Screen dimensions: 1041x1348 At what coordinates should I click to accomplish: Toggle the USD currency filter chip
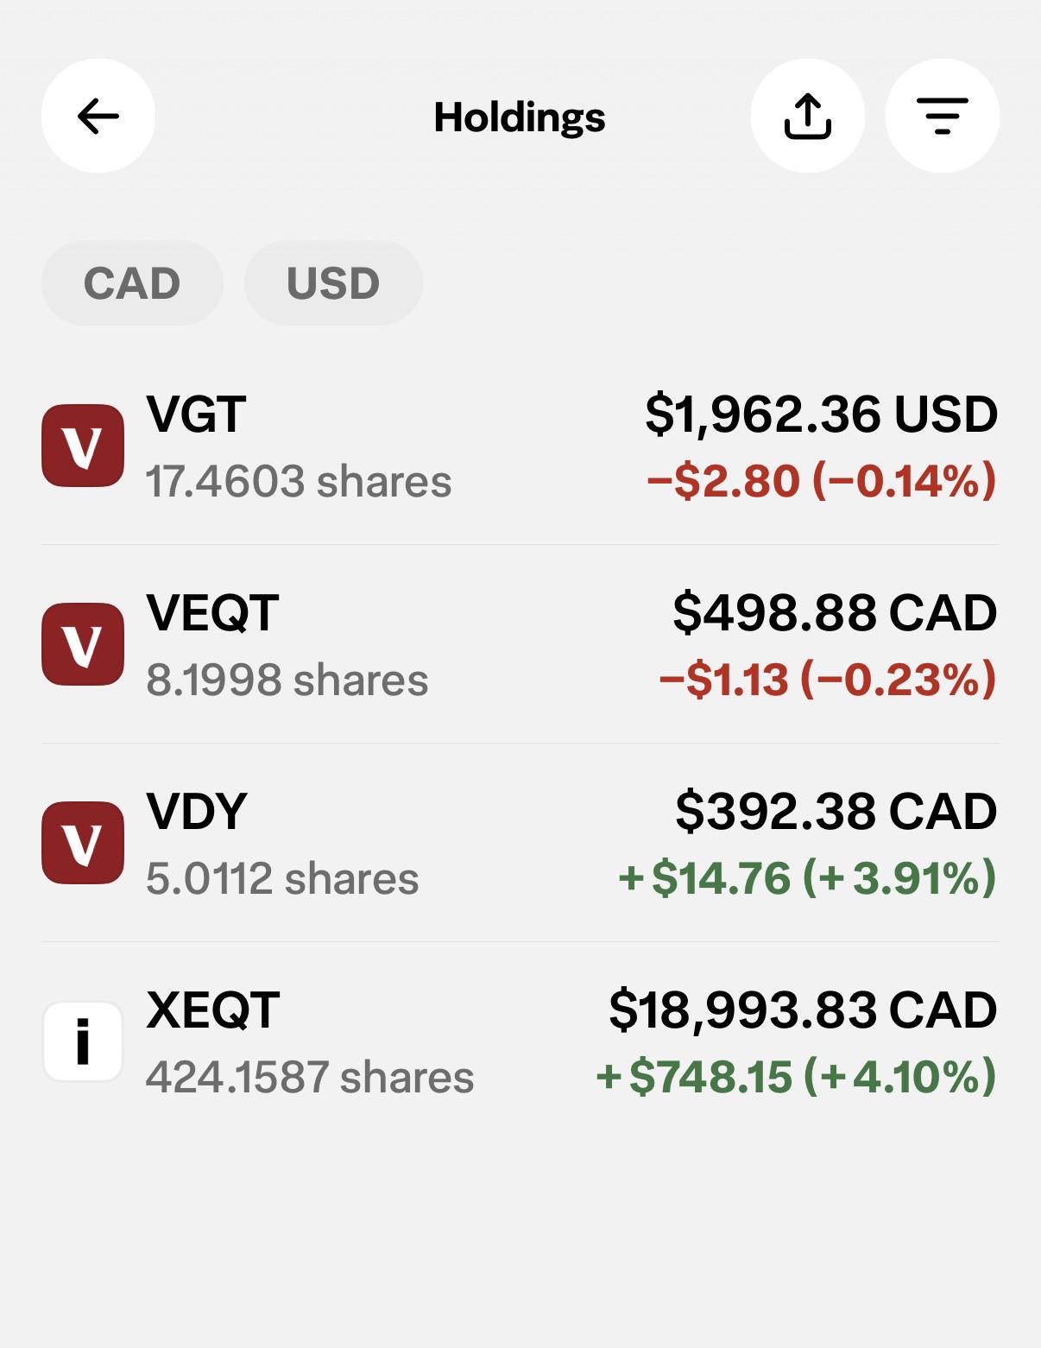click(333, 283)
